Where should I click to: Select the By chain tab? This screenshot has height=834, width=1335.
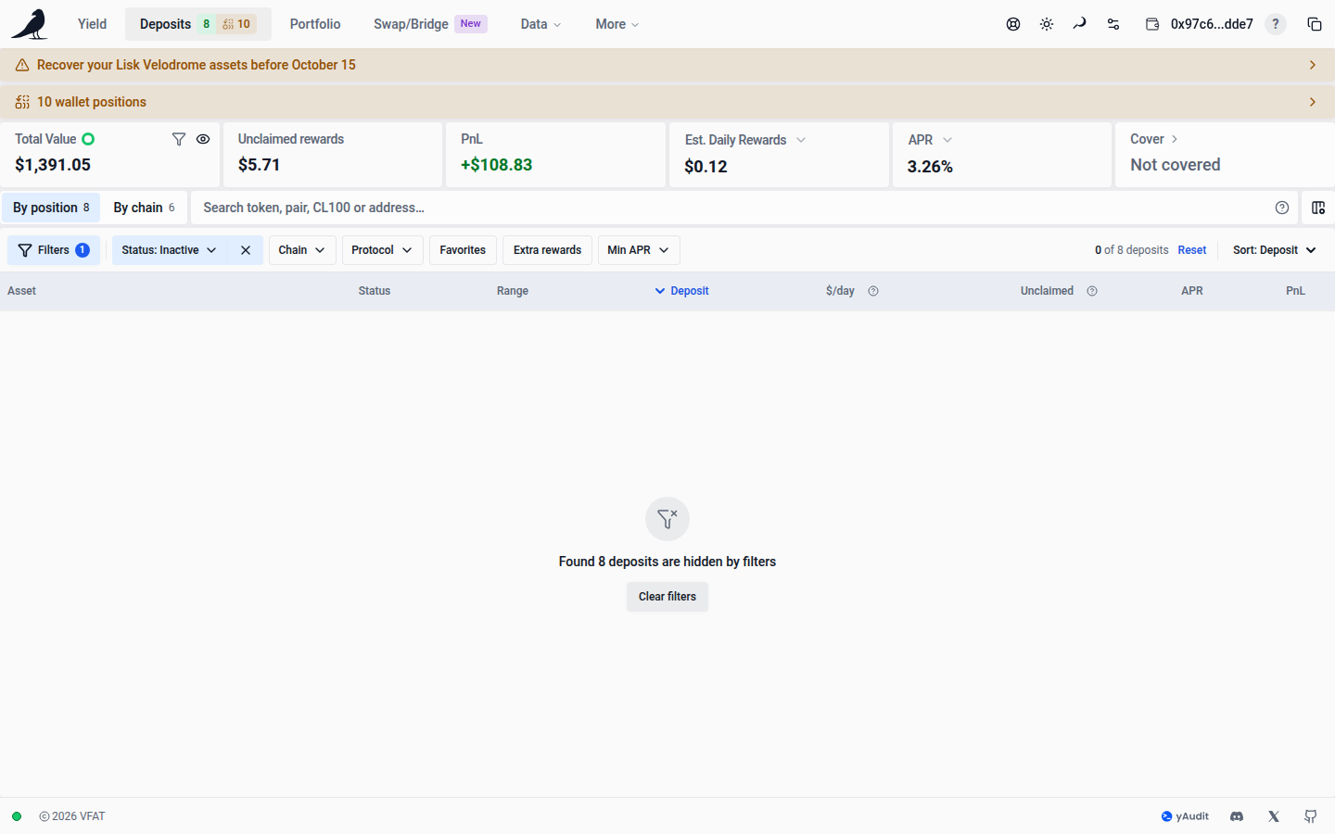point(144,208)
